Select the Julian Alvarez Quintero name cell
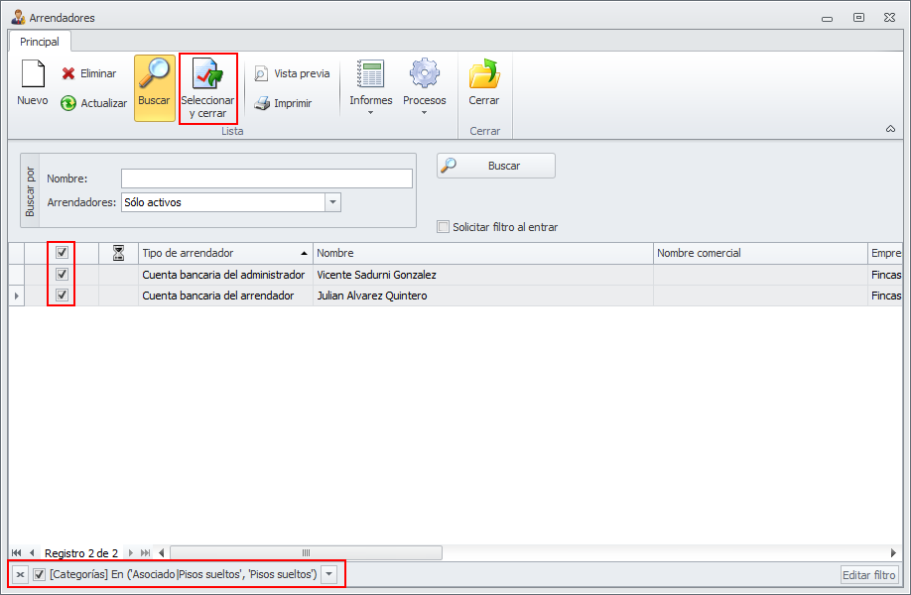The width and height of the screenshot is (911, 595). 483,296
